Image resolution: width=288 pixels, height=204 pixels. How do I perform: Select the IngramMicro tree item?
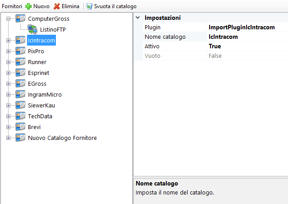click(45, 94)
